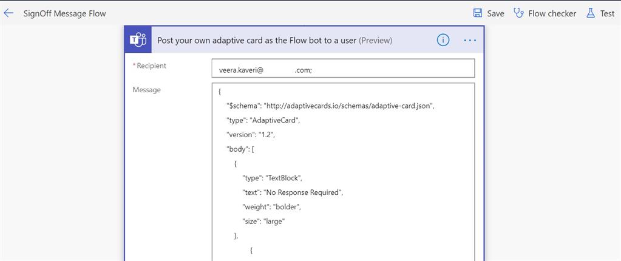Click the Test button label
Screen dimensions: 621x261
[x=607, y=13]
